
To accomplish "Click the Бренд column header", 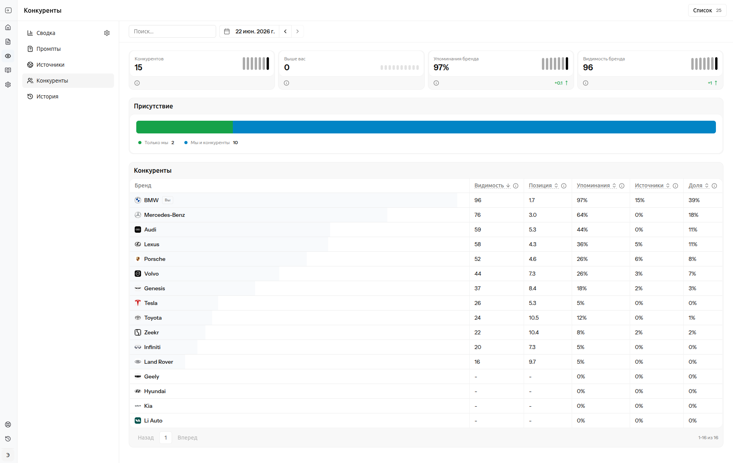I will pyautogui.click(x=143, y=185).
